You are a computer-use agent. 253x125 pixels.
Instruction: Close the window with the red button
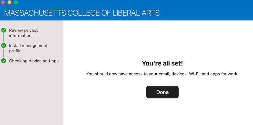[x=3, y=2]
